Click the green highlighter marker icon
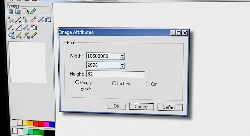This screenshot has height=136, width=250. [x=33, y=11]
